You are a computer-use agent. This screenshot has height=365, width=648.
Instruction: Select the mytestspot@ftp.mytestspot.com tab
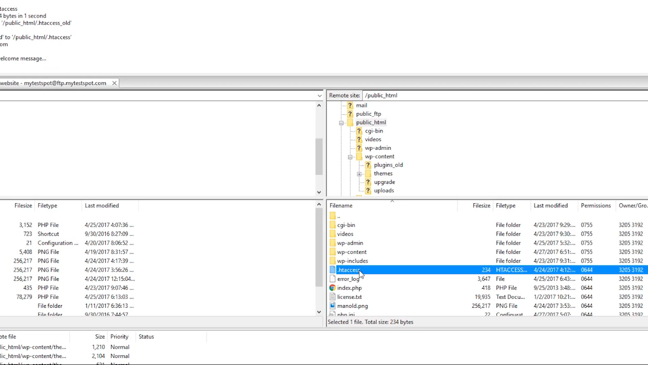(x=58, y=83)
